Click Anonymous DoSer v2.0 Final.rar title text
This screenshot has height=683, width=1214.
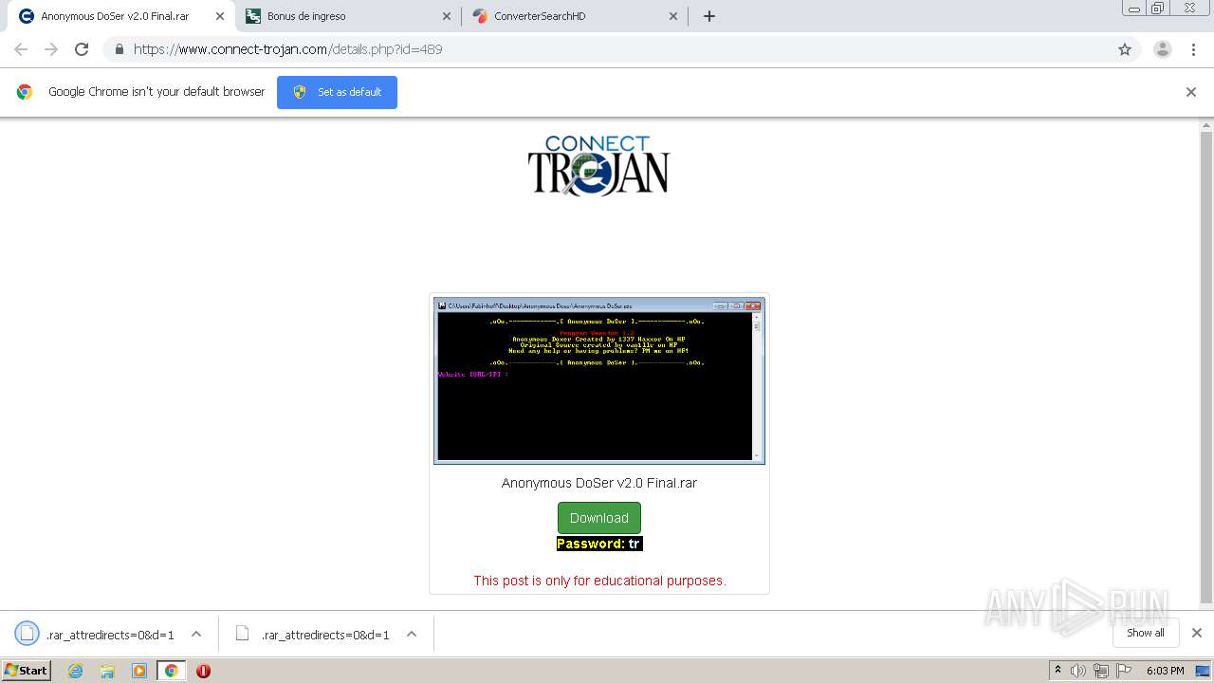pyautogui.click(x=599, y=483)
